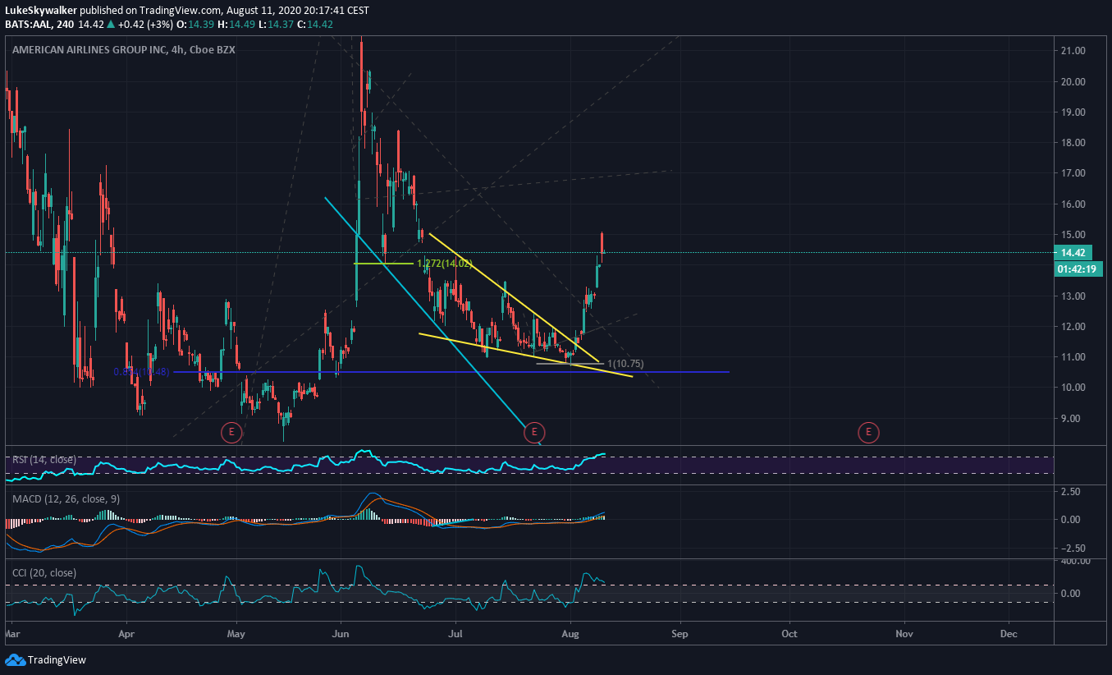Click the 17.00 price axis label

point(1073,173)
